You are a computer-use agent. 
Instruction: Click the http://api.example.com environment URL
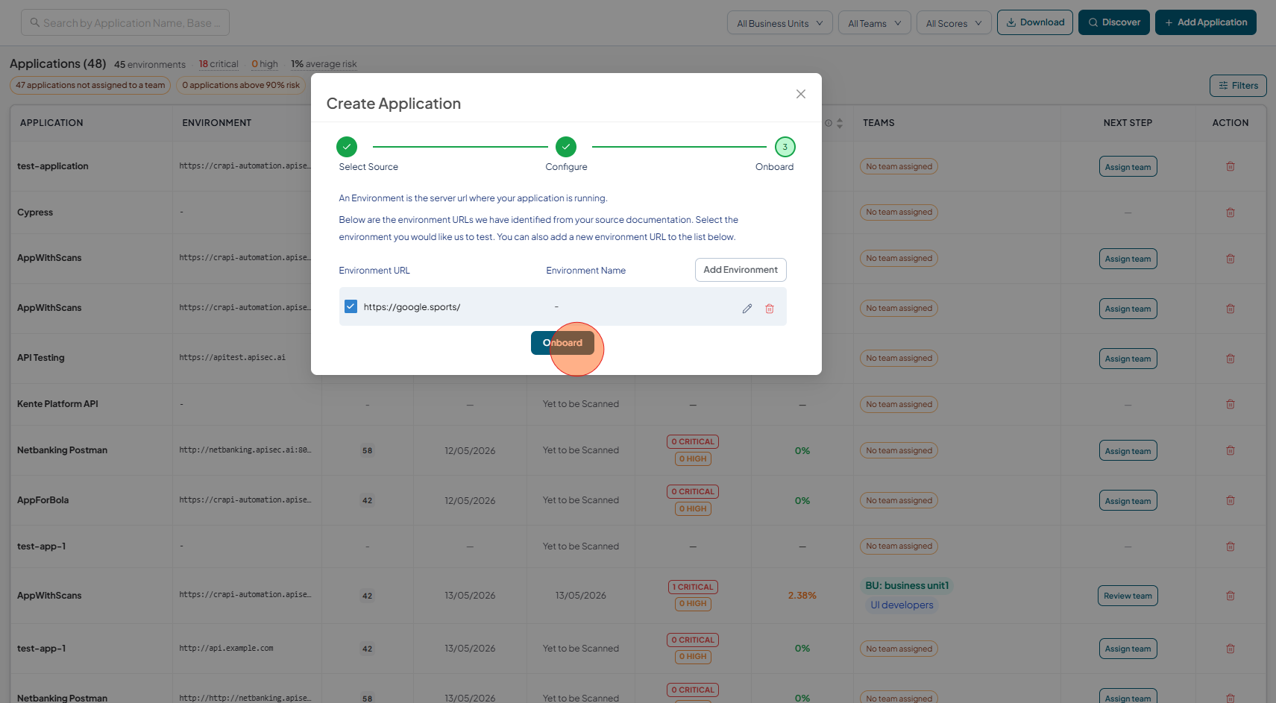(x=226, y=649)
